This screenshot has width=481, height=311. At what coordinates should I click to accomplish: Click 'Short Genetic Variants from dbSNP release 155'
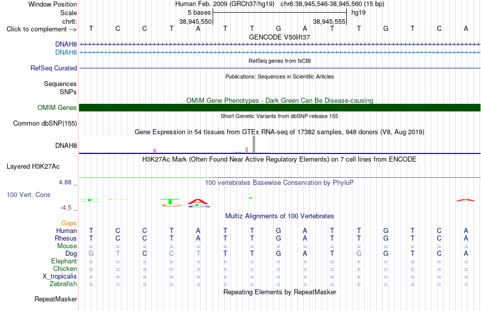tap(279, 116)
